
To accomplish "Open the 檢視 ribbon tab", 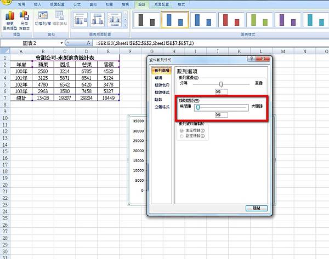I will [x=125, y=4].
